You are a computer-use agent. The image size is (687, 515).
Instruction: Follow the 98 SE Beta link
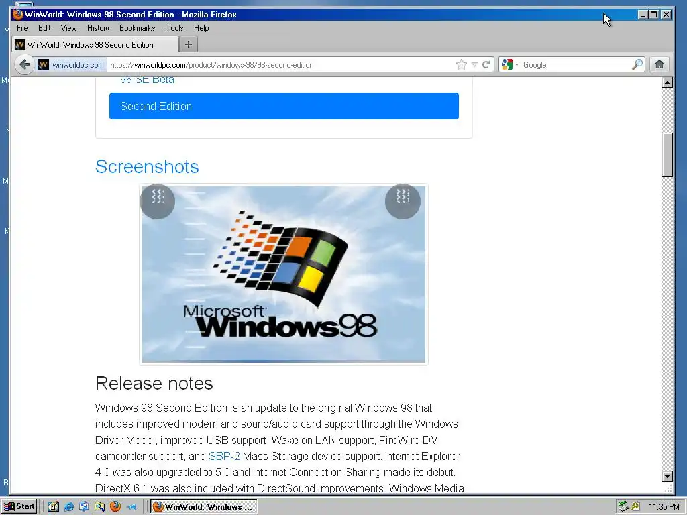[x=147, y=80]
